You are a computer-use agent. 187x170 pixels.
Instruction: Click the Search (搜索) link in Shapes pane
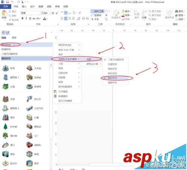tap(14, 38)
